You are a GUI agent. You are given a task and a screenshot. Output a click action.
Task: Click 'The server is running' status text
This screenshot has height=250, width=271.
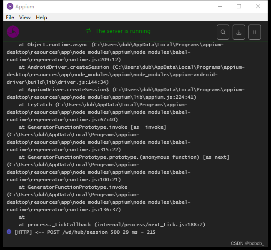coord(123,31)
